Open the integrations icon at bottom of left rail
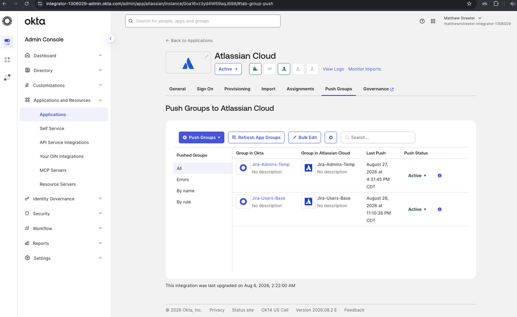Screen dimensions: 517x317 [7, 77]
